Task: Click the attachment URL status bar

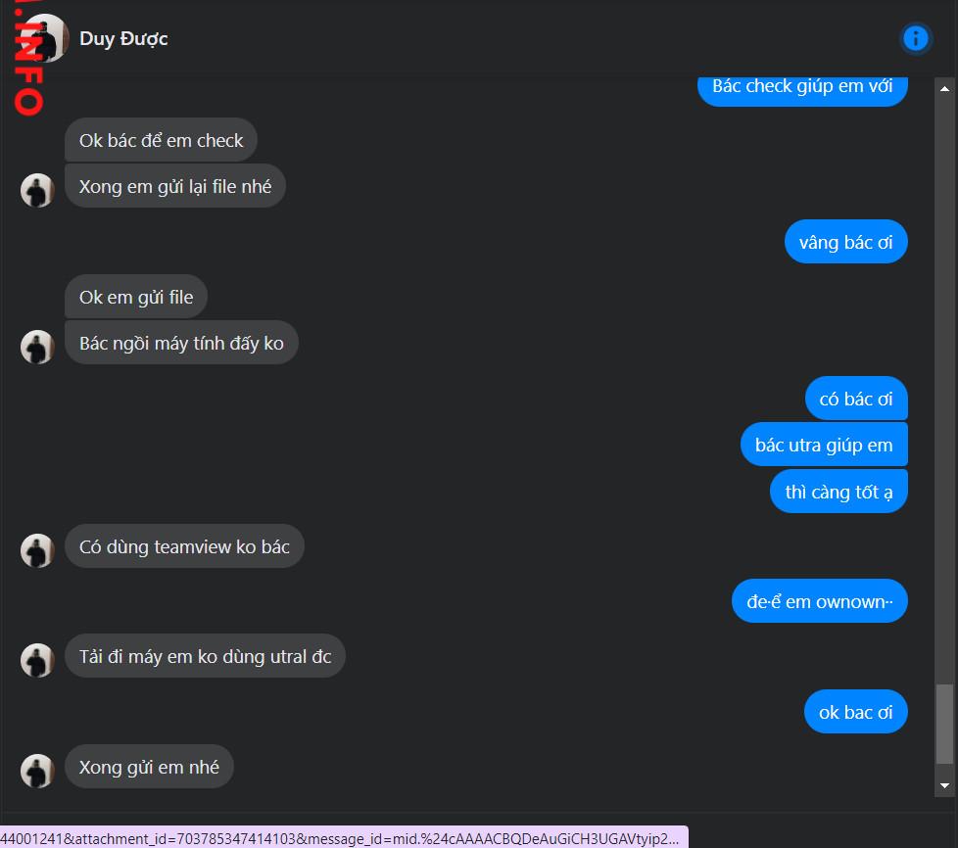Action: [x=344, y=837]
